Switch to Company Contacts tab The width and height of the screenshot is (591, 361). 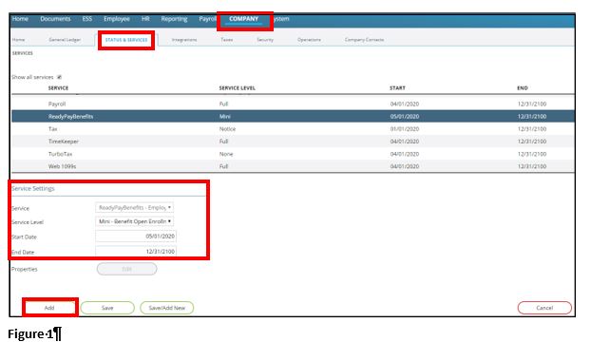364,40
